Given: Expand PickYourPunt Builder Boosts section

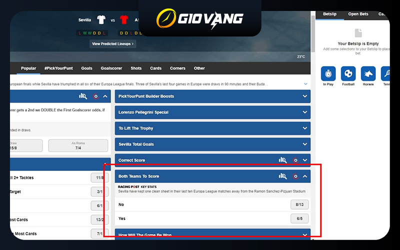Looking at the screenshot, I should point(212,96).
